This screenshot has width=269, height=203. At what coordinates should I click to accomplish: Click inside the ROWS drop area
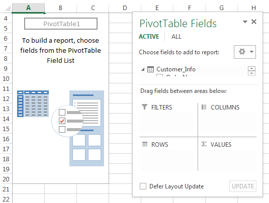pos(167,160)
